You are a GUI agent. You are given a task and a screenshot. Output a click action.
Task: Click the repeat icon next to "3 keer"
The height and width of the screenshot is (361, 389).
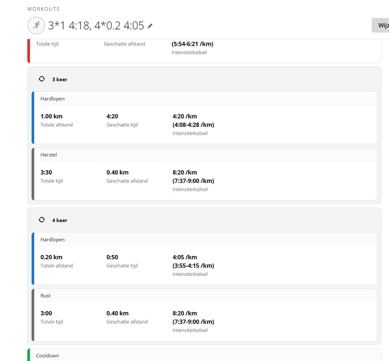tap(42, 79)
